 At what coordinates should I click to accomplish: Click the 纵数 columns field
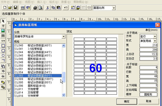(148, 67)
